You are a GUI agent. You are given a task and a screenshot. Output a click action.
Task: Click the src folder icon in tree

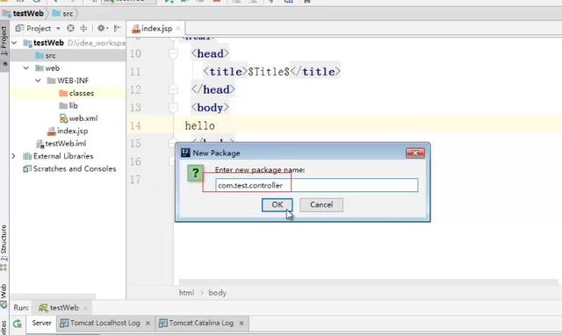40,55
